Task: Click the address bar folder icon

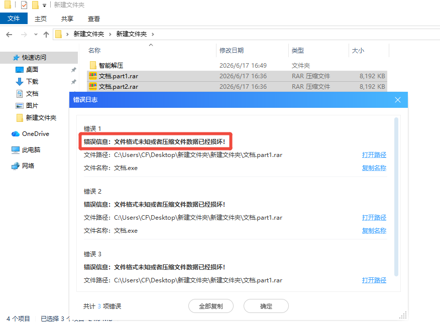Action: point(59,34)
